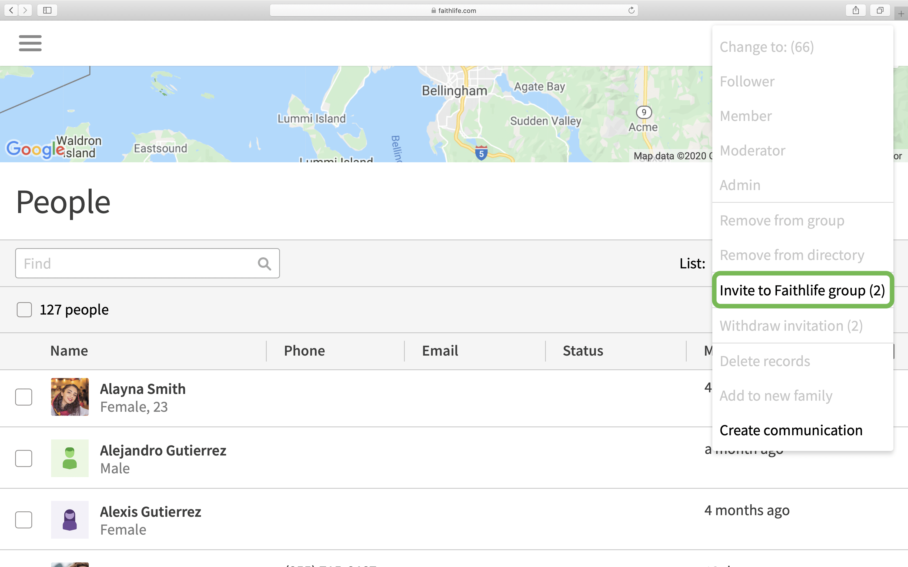The image size is (908, 567).
Task: Select Withdraw invitation (2)
Action: (803, 326)
